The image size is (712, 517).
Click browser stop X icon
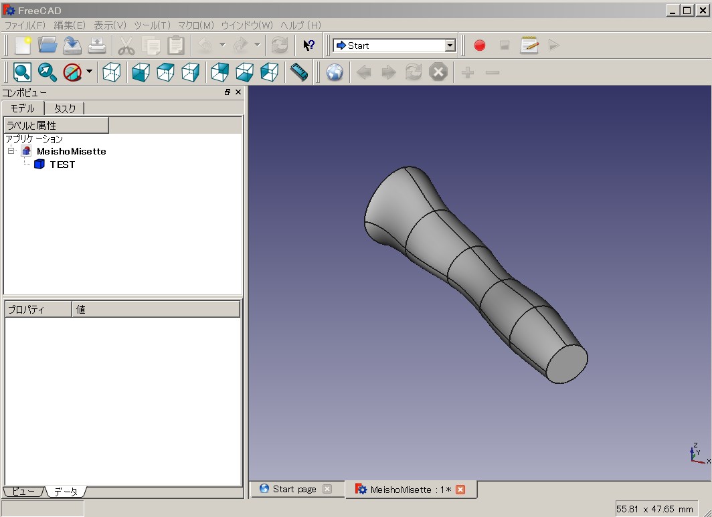click(438, 72)
